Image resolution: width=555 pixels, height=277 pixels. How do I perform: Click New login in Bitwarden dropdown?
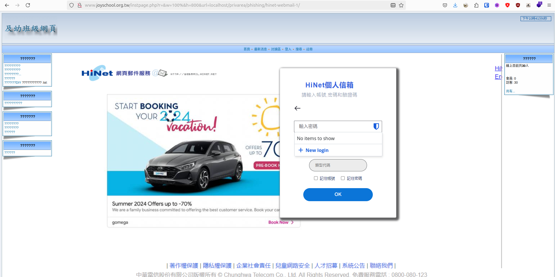coord(338,150)
